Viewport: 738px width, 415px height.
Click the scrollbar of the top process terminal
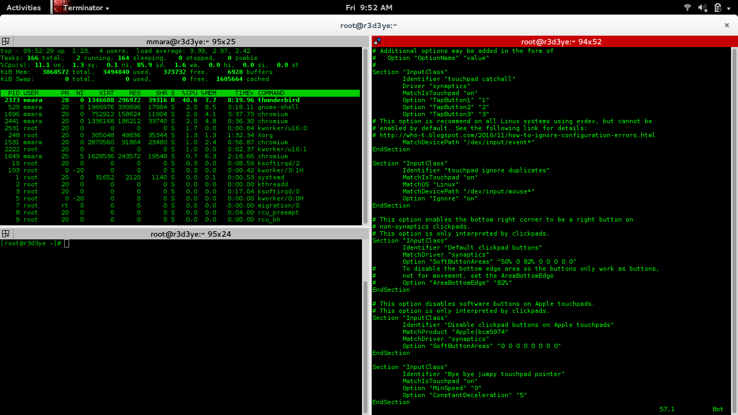(365, 135)
